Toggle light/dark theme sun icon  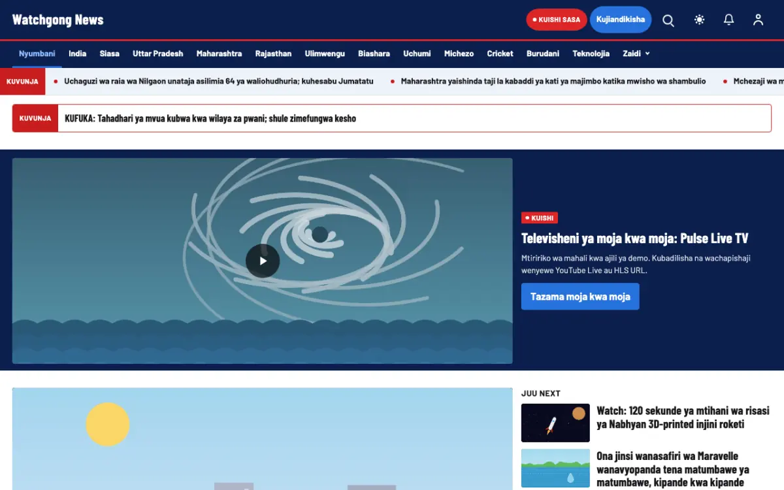(x=700, y=20)
